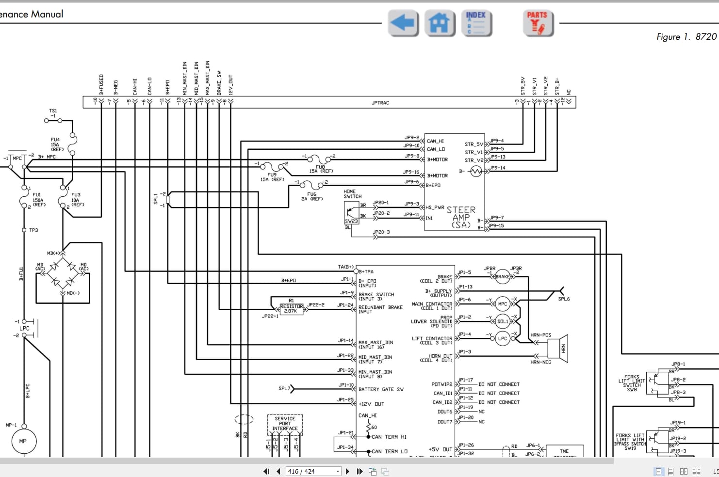Image resolution: width=719 pixels, height=477 pixels.
Task: Click the HOME SWITCH label
Action: click(353, 194)
